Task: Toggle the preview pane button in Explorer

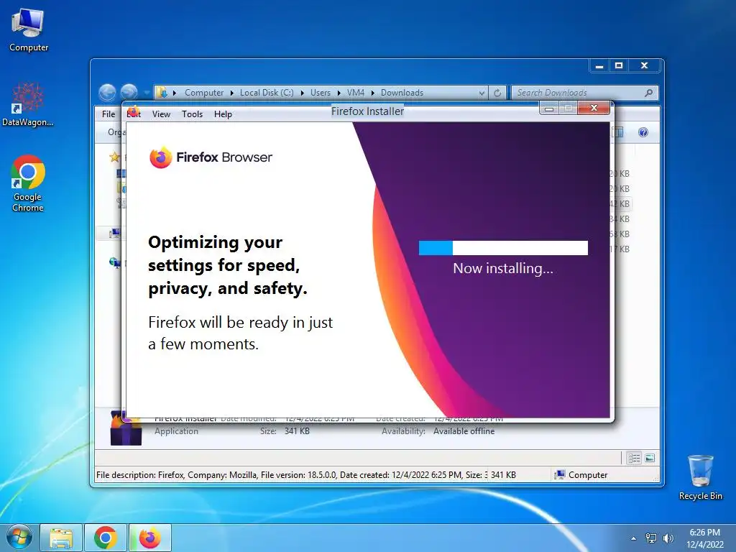Action: (x=619, y=132)
